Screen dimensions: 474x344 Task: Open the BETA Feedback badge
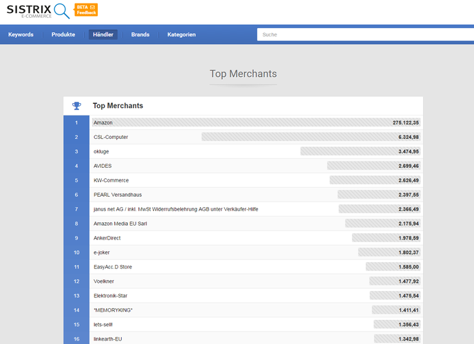click(86, 10)
